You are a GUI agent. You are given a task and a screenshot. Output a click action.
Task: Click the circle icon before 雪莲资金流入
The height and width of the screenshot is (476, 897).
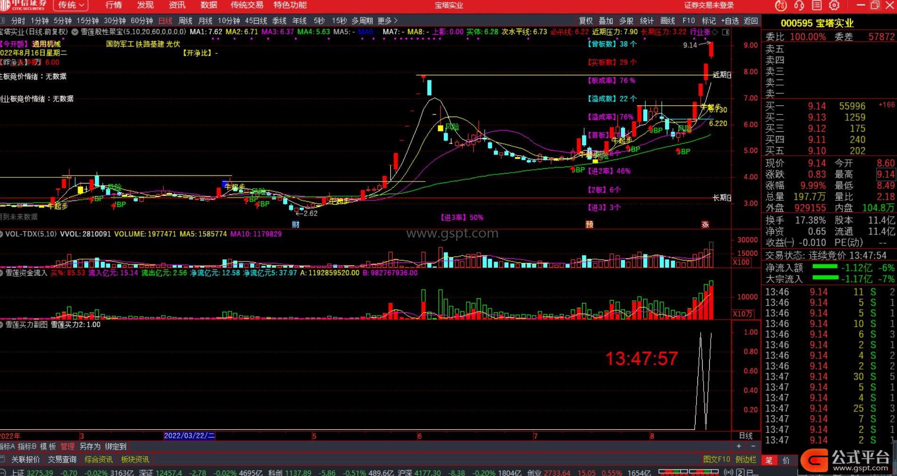tap(1, 273)
